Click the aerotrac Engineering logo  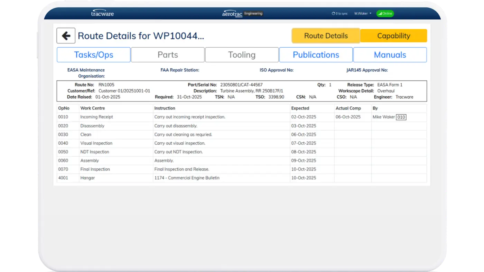click(x=242, y=13)
